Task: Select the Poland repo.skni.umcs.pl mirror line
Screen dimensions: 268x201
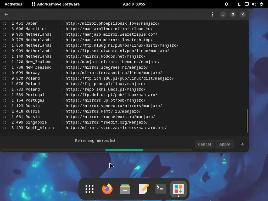Action: 74,89
